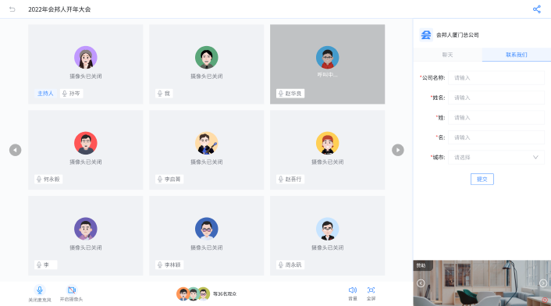Go back using the return arrow icon
The width and height of the screenshot is (551, 306).
click(x=12, y=9)
